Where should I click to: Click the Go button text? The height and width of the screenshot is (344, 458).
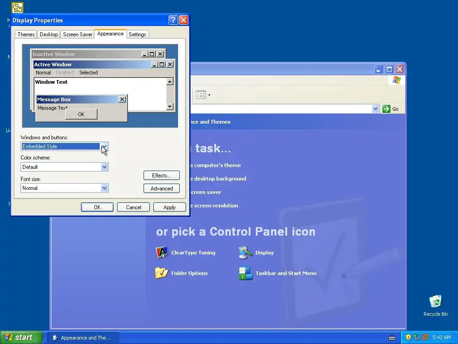coord(395,109)
